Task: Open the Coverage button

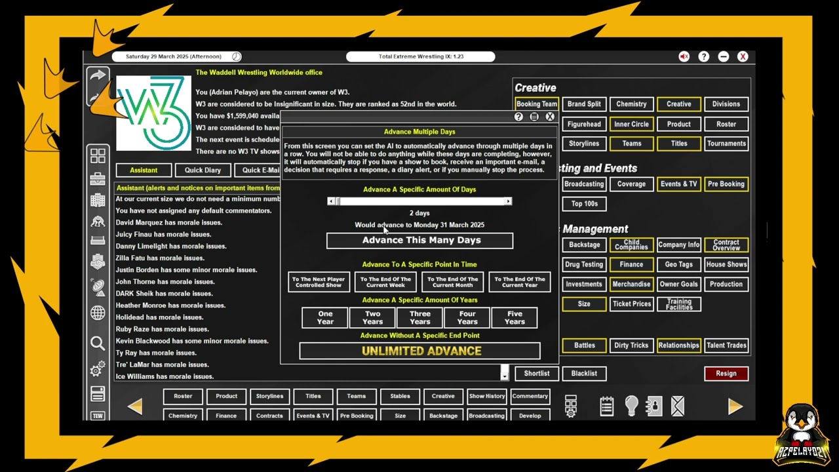Action: 631,184
